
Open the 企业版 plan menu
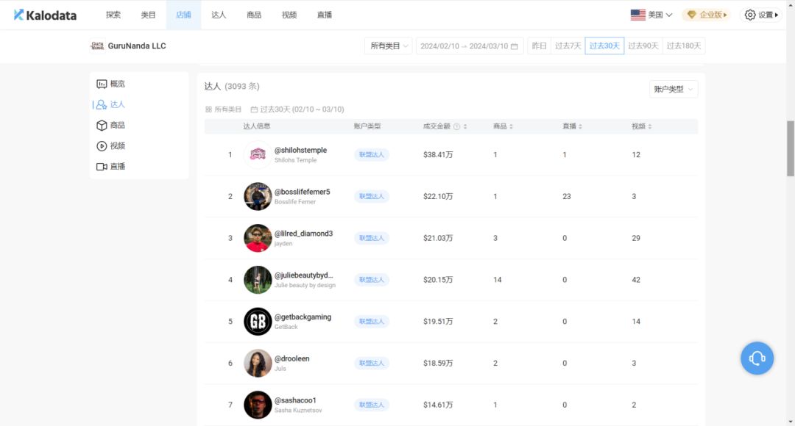click(706, 15)
